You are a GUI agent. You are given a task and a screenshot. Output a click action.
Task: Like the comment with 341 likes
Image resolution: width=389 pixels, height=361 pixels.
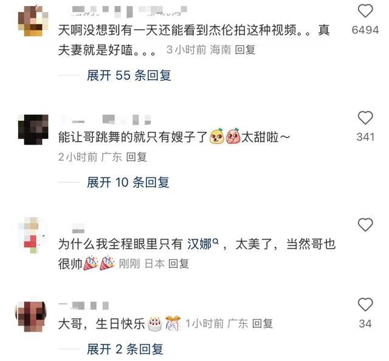[365, 118]
